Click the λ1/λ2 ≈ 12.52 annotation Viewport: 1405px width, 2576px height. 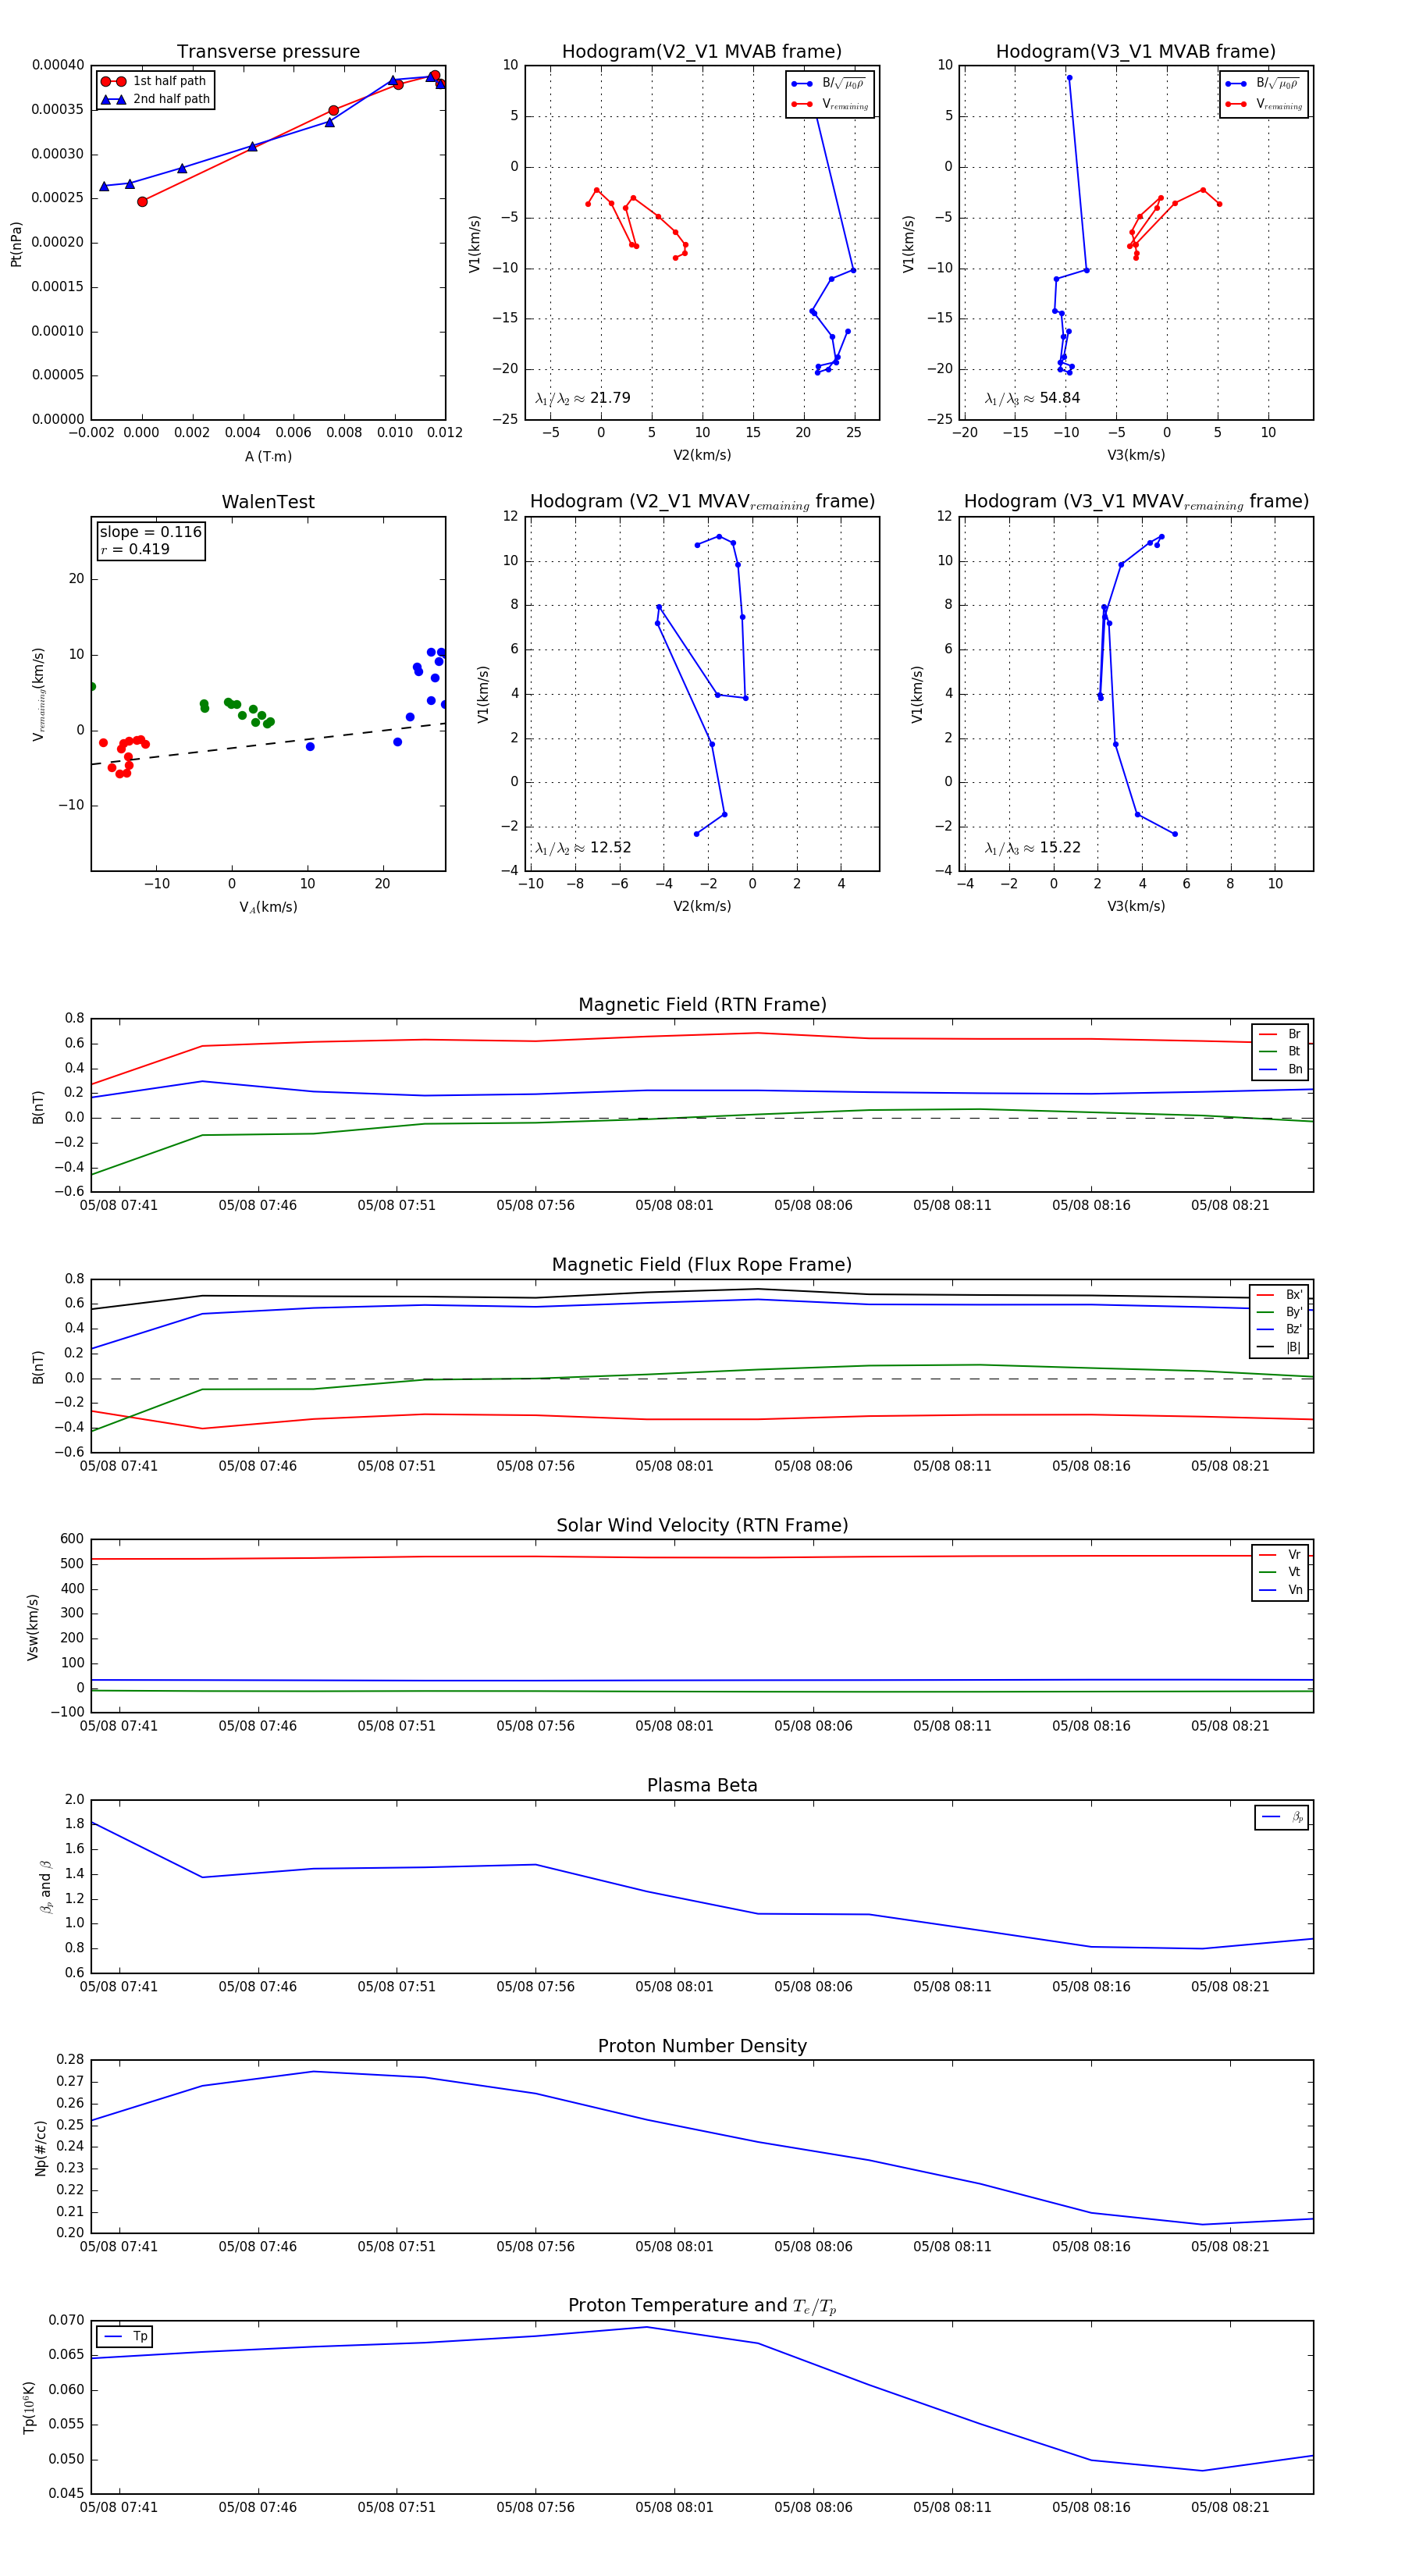click(583, 848)
